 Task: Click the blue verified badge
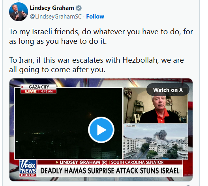[79, 8]
